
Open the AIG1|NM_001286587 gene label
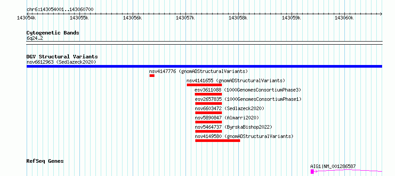point(333,166)
